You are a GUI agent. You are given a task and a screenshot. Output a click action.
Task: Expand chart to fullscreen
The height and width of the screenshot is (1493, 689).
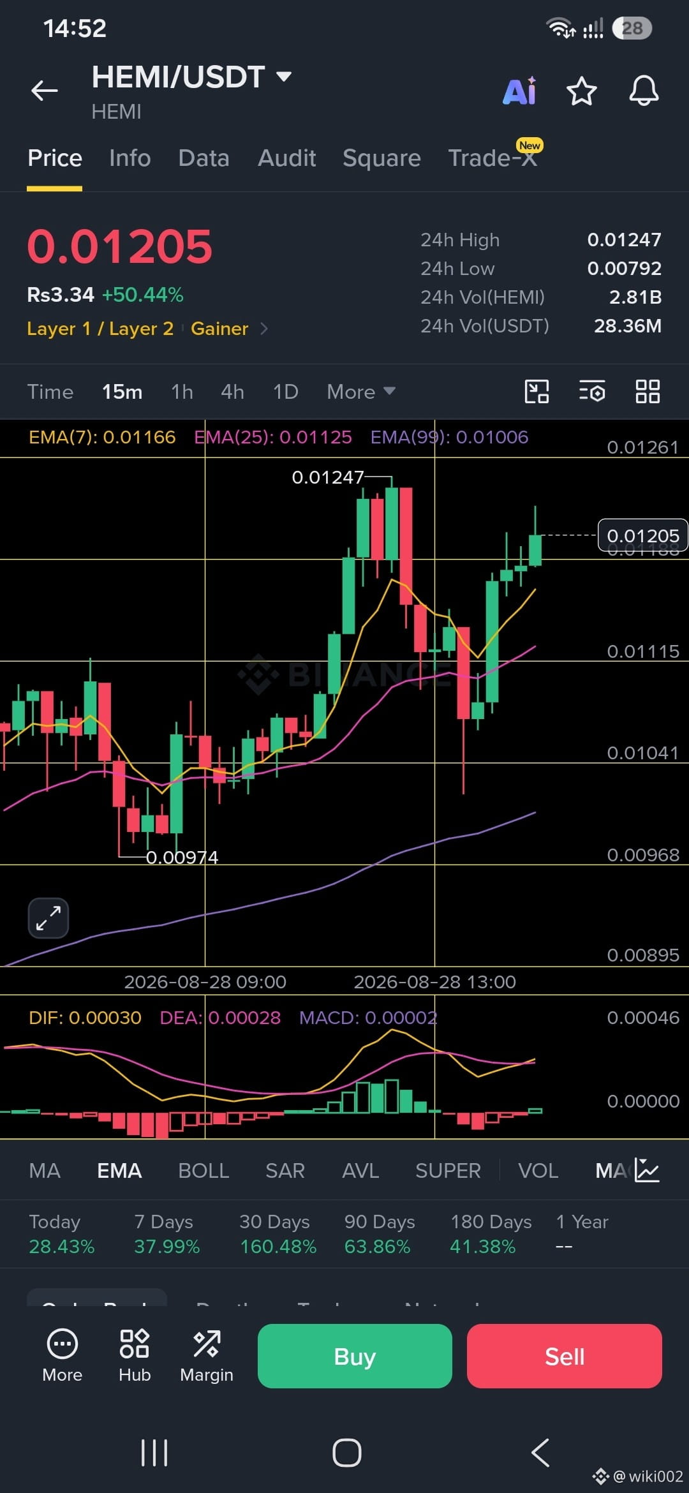(x=48, y=918)
